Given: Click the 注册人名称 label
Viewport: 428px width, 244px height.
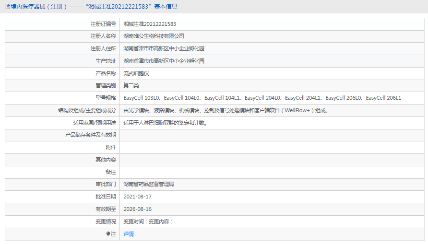Looking at the screenshot, I should pos(103,36).
